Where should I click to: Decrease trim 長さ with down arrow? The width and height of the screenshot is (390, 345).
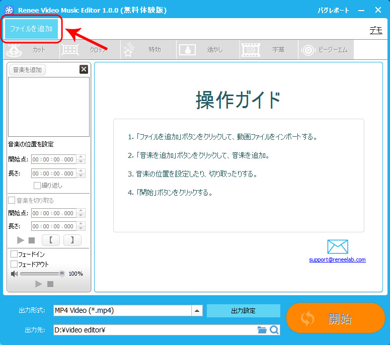click(x=81, y=228)
